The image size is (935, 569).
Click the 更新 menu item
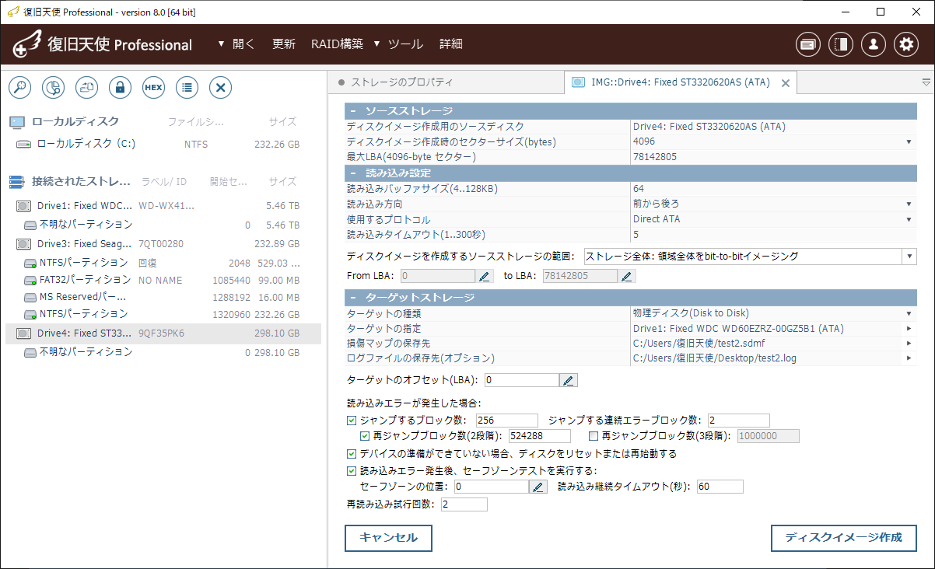click(x=284, y=44)
